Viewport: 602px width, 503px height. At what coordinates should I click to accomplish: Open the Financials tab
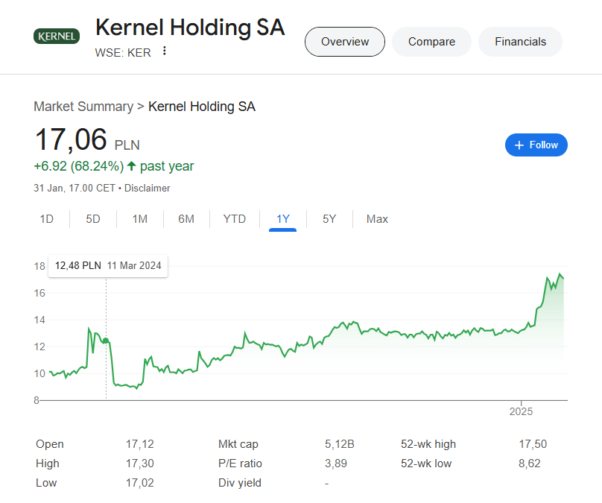tap(520, 42)
